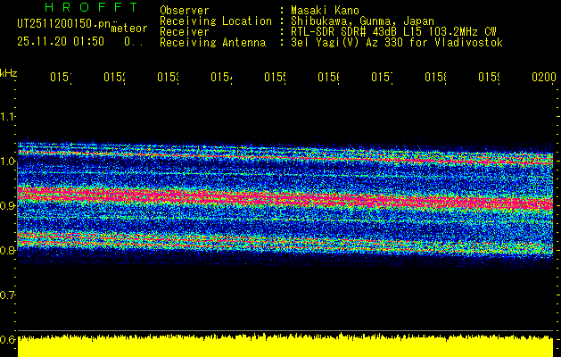Image resolution: width=561 pixels, height=357 pixels.
Task: Click the 0.8 kHz frequency axis tick
Action: [x=8, y=251]
